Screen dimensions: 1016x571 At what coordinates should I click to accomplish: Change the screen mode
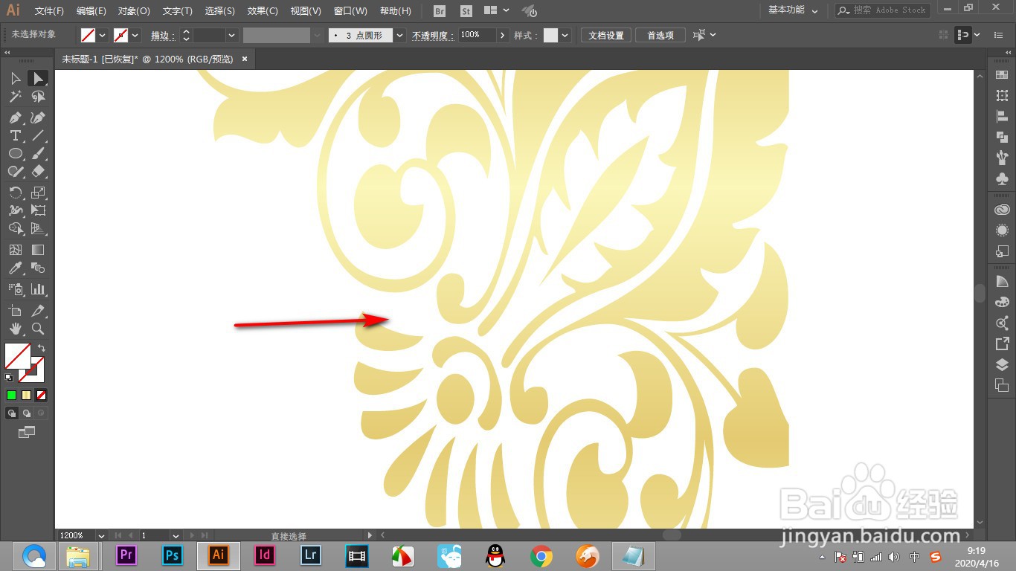[x=26, y=431]
